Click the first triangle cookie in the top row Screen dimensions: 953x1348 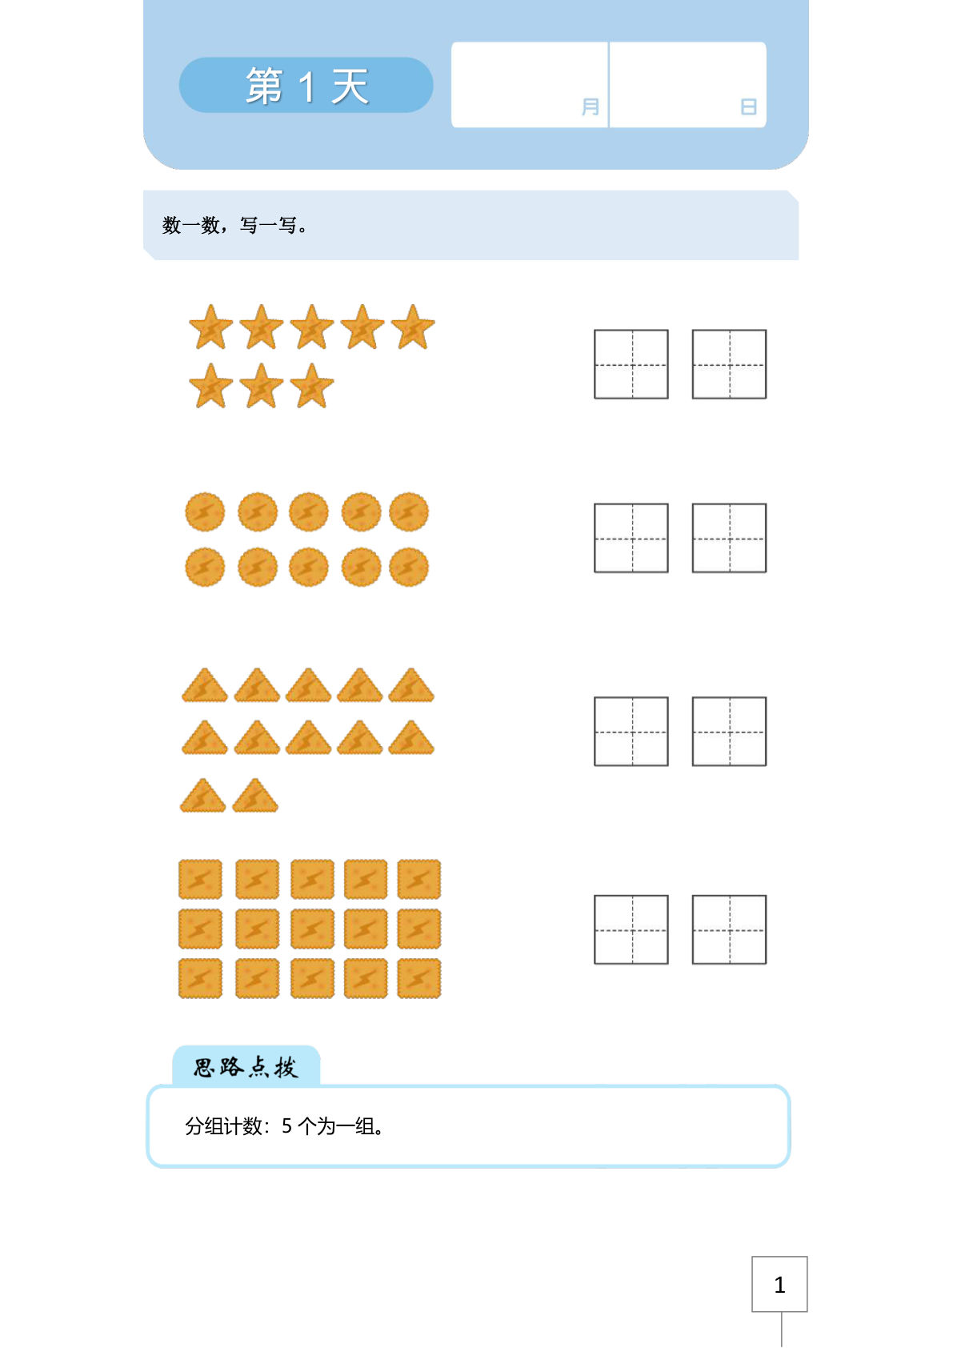(205, 687)
